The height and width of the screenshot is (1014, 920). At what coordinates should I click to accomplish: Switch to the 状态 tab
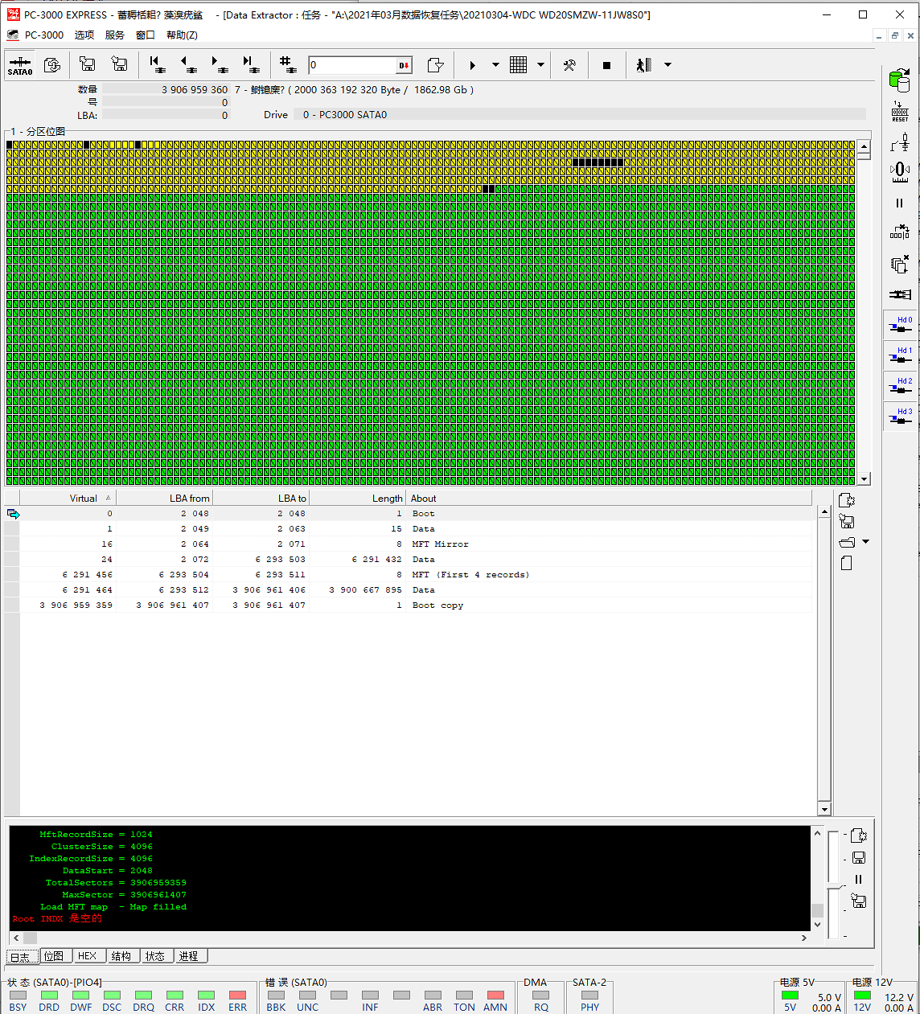pyautogui.click(x=155, y=956)
